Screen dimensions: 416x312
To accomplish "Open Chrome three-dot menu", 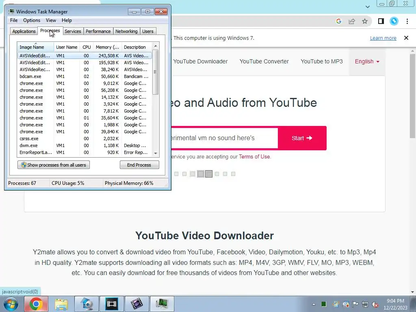I will click(407, 21).
